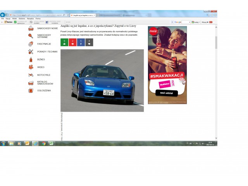Click the Porady i Techniki wrench icon
This screenshot has width=248, height=186.
tap(31, 52)
